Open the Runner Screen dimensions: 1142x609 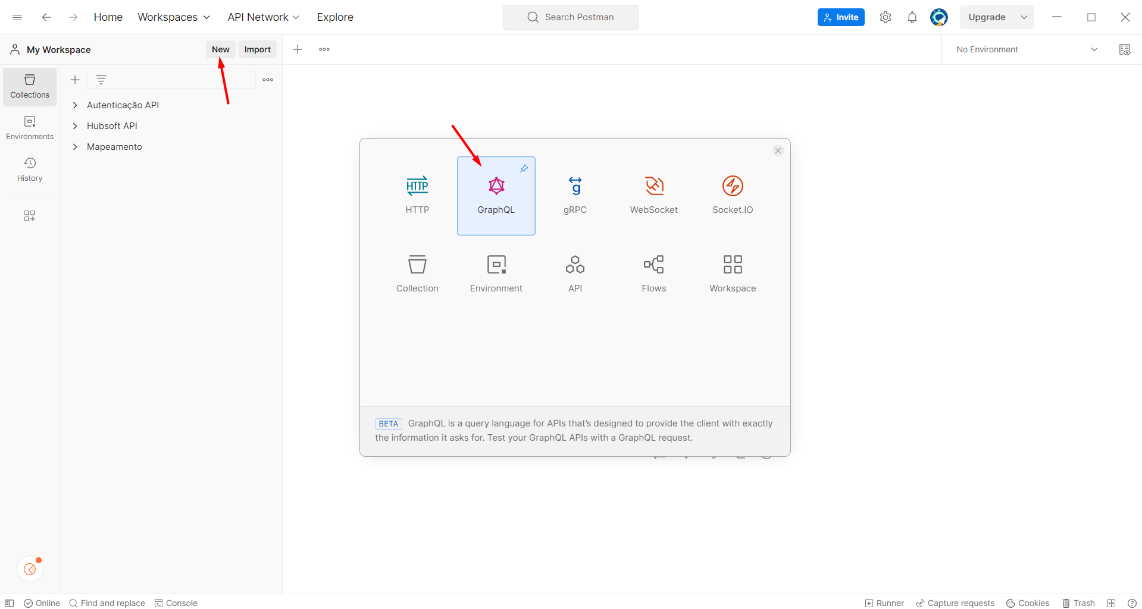coord(884,603)
